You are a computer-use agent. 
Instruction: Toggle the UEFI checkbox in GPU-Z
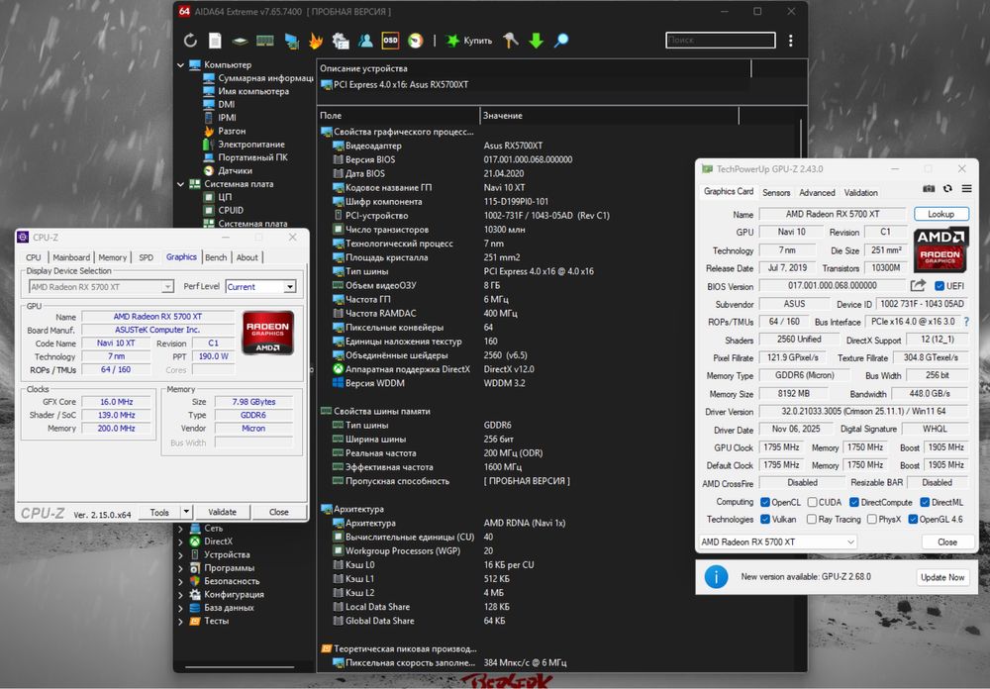click(x=939, y=286)
